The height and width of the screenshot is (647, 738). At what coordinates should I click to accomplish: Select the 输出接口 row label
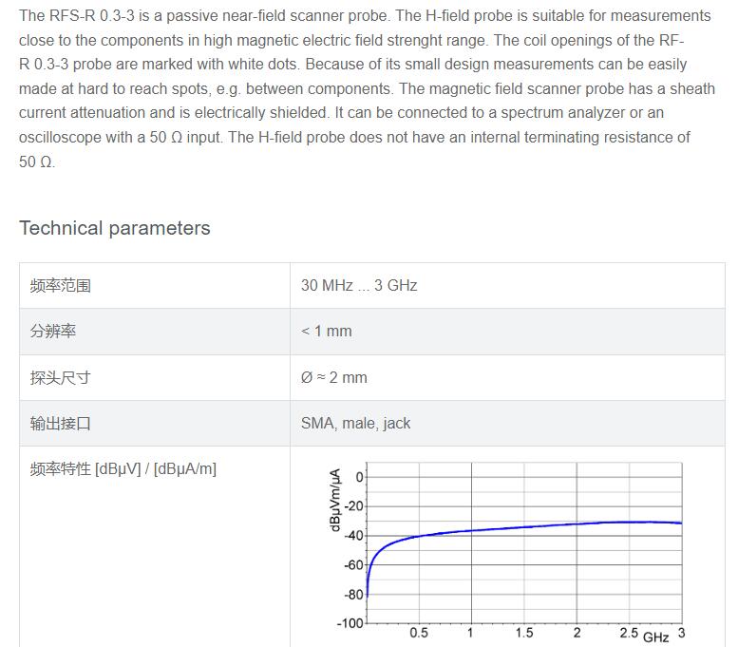coord(60,424)
